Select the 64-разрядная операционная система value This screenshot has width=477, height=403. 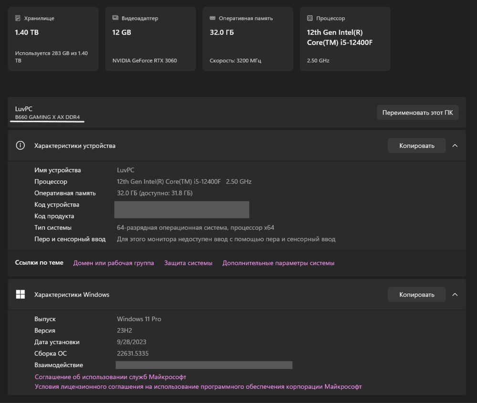pyautogui.click(x=195, y=228)
